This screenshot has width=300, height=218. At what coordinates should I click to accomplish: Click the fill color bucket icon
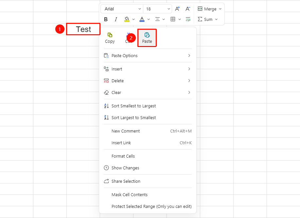coord(127,19)
